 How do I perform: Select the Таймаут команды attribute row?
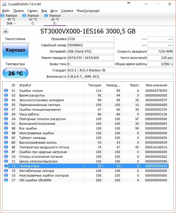click(86, 138)
